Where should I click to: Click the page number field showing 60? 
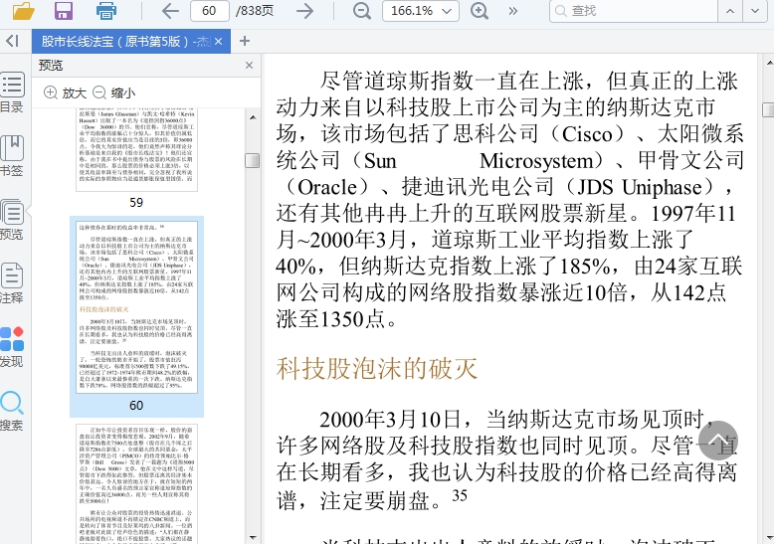[x=209, y=10]
